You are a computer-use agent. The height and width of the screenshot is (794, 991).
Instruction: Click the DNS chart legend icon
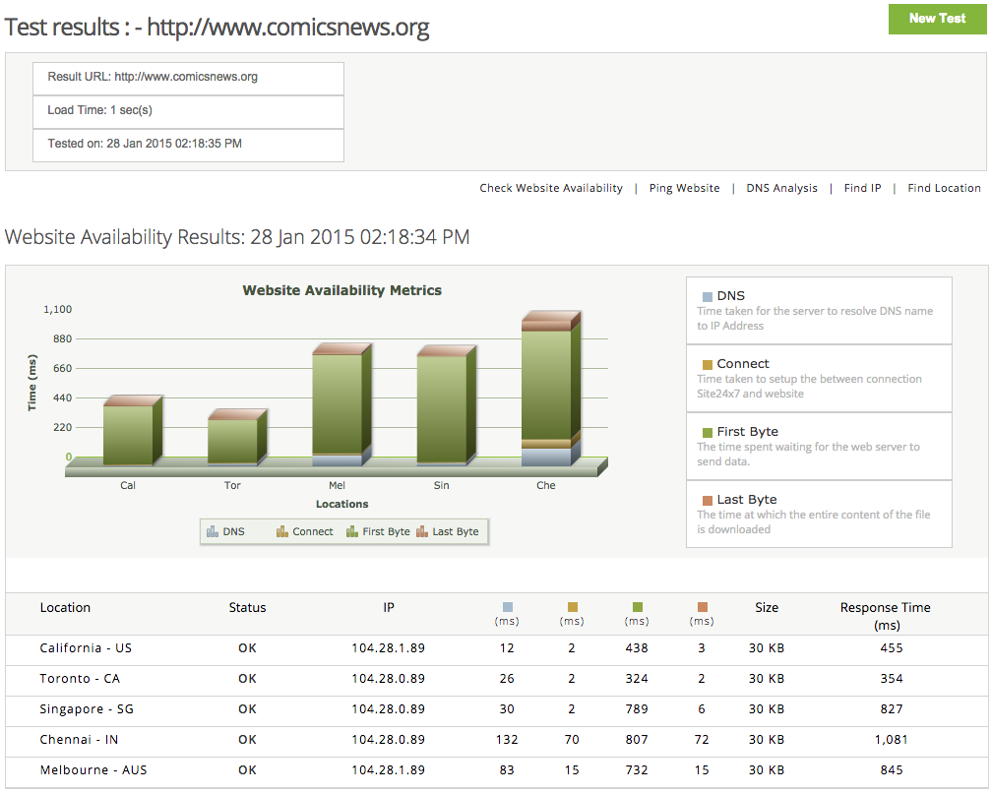tap(213, 532)
